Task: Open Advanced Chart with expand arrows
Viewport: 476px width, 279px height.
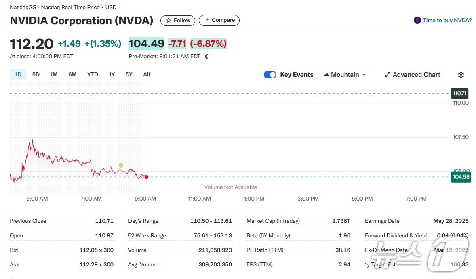Action: point(412,75)
